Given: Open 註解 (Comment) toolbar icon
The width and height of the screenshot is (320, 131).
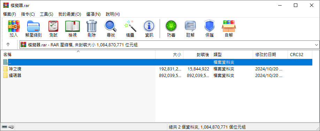Looking at the screenshot, I should pos(190,26).
